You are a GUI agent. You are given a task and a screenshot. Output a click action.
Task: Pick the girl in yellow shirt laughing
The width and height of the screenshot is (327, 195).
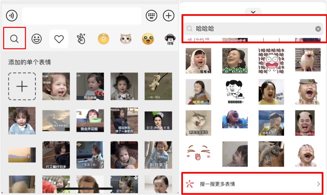coord(271,92)
